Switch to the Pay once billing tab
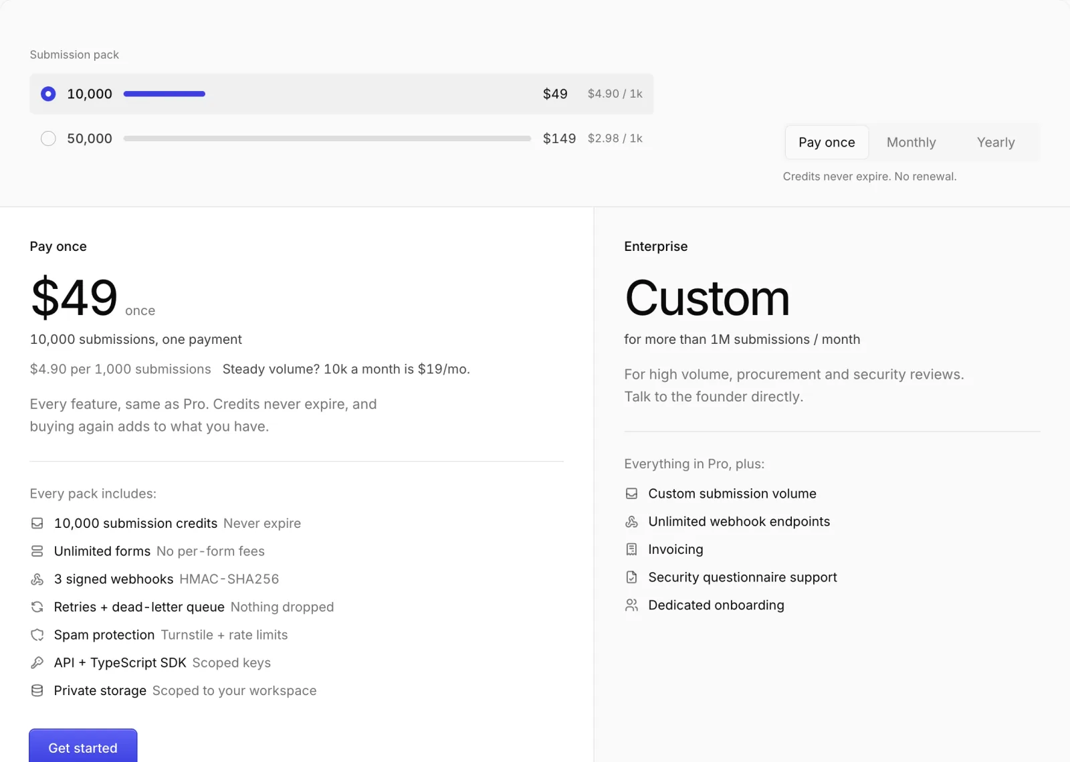 827,142
